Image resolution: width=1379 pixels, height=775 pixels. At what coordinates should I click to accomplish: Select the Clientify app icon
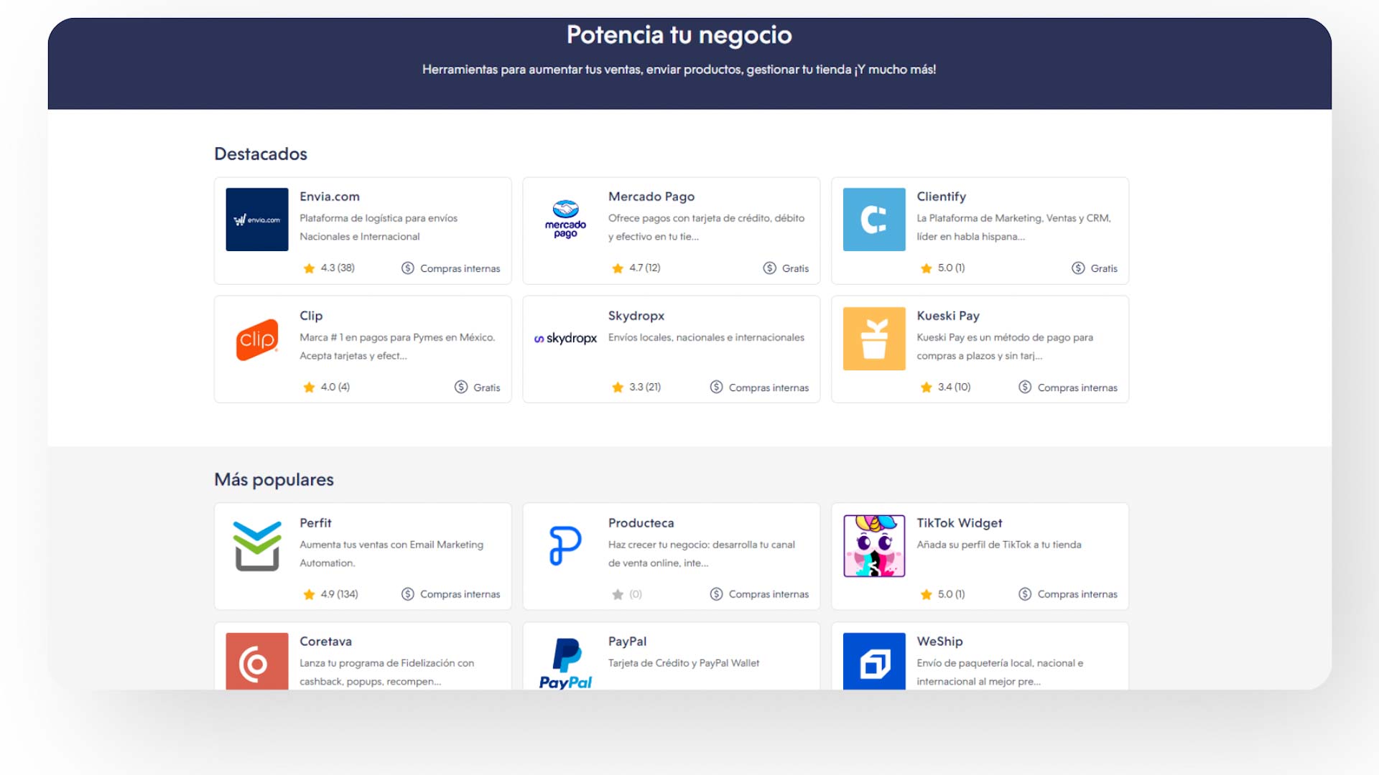[874, 219]
